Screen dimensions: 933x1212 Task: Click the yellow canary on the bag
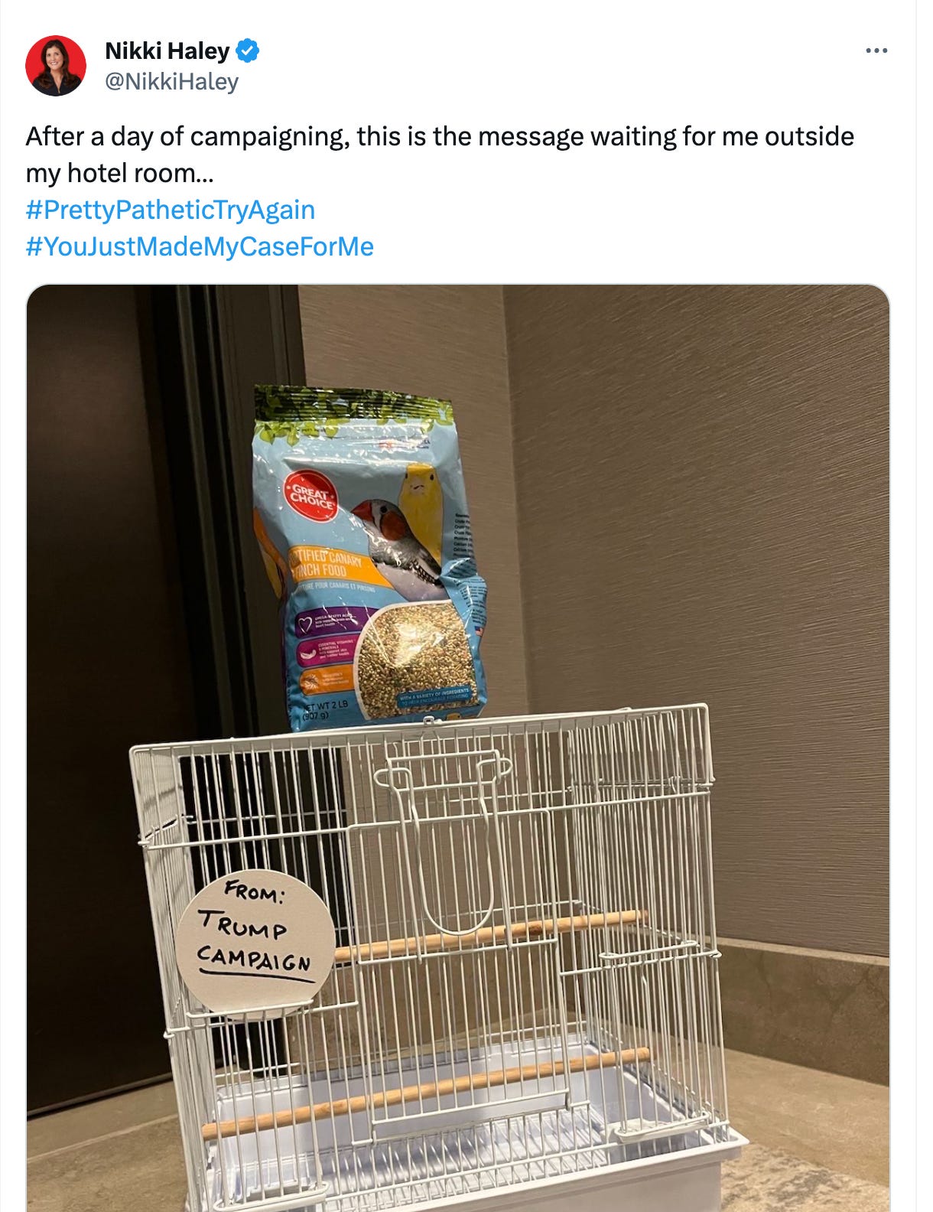click(x=421, y=505)
